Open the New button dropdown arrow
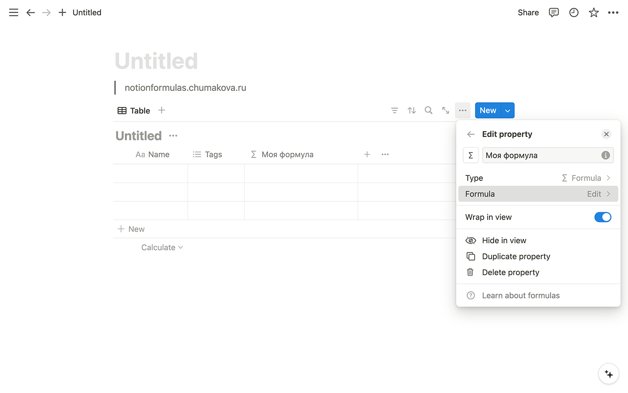 coord(508,110)
